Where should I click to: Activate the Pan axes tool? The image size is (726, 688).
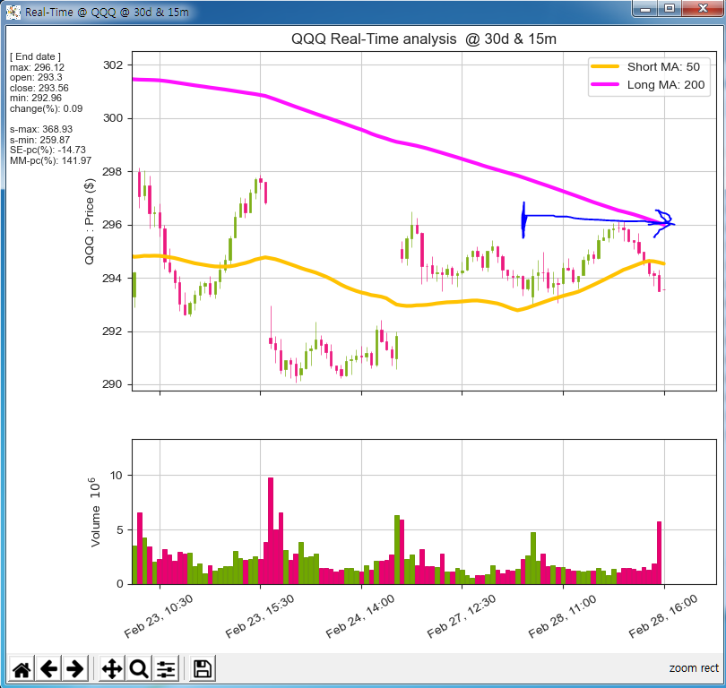[x=112, y=668]
